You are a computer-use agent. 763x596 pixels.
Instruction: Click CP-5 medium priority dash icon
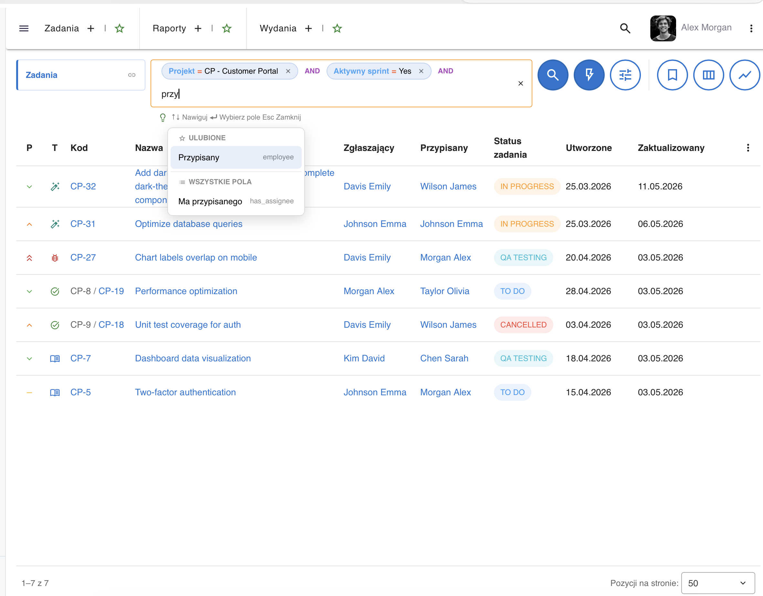pyautogui.click(x=29, y=393)
